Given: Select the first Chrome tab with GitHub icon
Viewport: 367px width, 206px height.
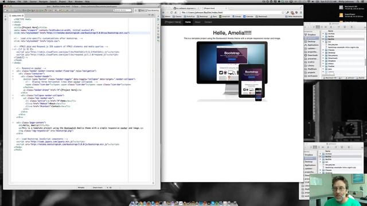Looking at the screenshot, I should 186,8.
